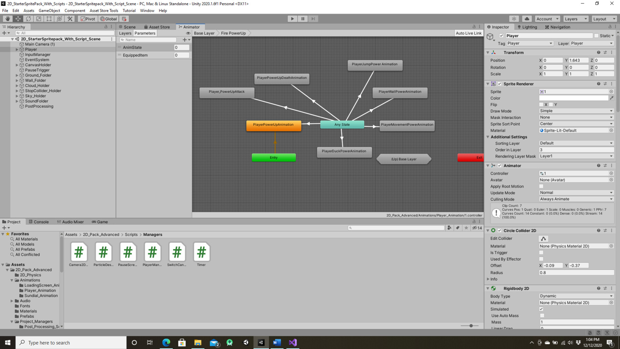Toggle Use Auto Mass checkbox
The height and width of the screenshot is (349, 620).
click(x=542, y=316)
